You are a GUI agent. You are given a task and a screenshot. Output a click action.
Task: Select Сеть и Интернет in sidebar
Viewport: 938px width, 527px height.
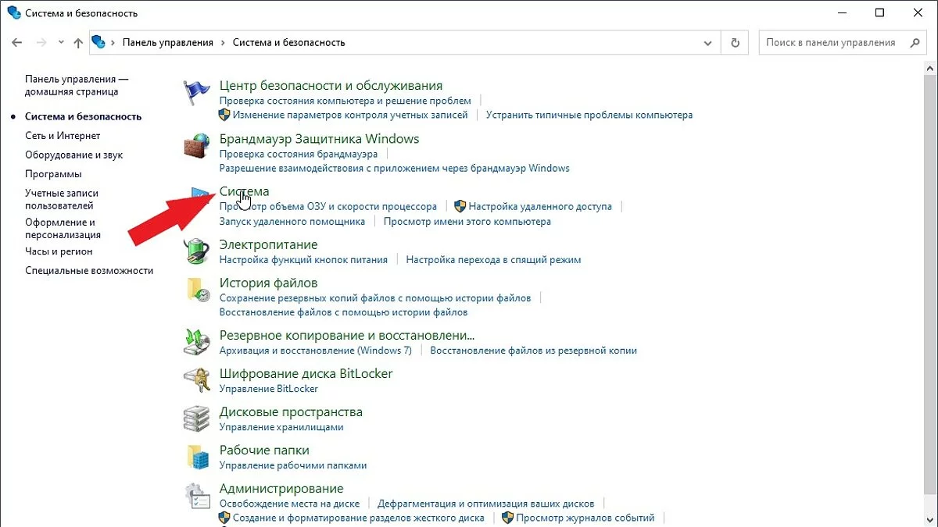63,136
